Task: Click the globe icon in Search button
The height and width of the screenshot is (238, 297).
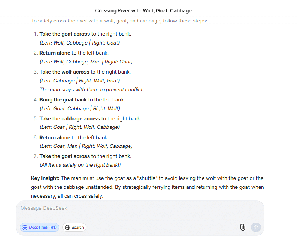Action: (67, 228)
